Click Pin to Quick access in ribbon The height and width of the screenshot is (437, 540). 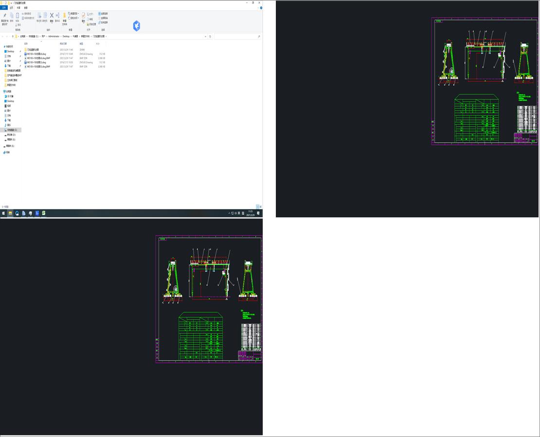coord(5,19)
